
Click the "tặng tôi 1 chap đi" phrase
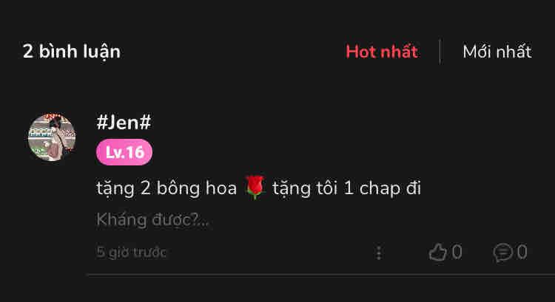click(346, 188)
